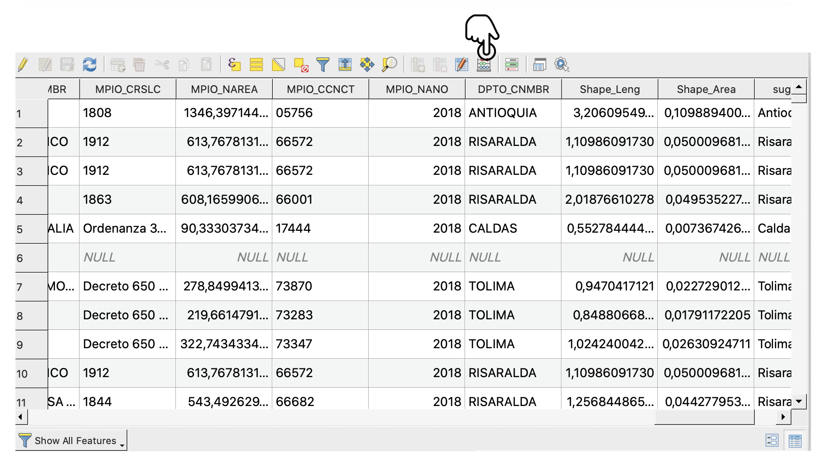Viewport: 827px width, 472px height.
Task: Sort by the MPIO_NAREA column header
Action: pyautogui.click(x=224, y=89)
